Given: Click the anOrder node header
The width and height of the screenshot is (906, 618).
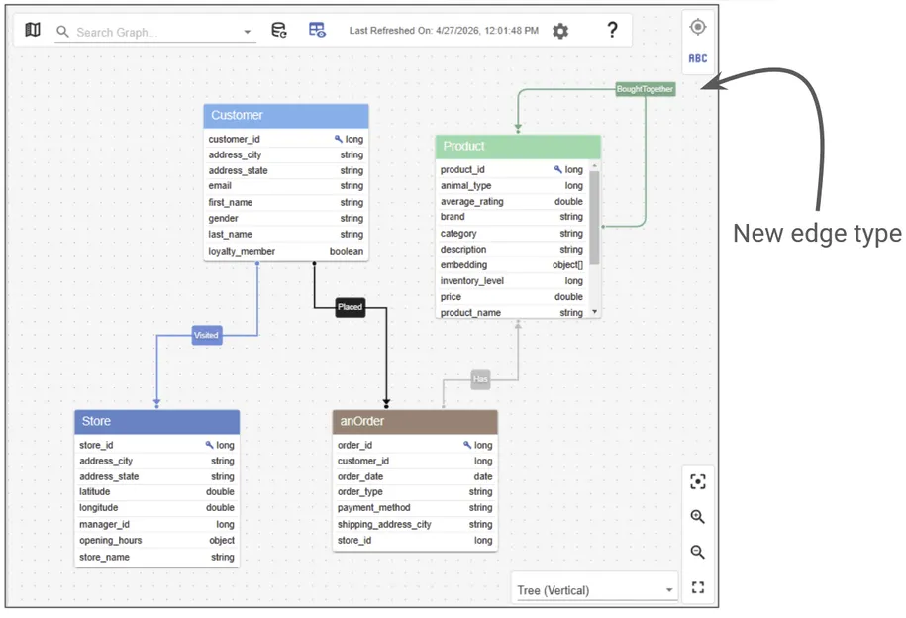Looking at the screenshot, I should click(415, 422).
